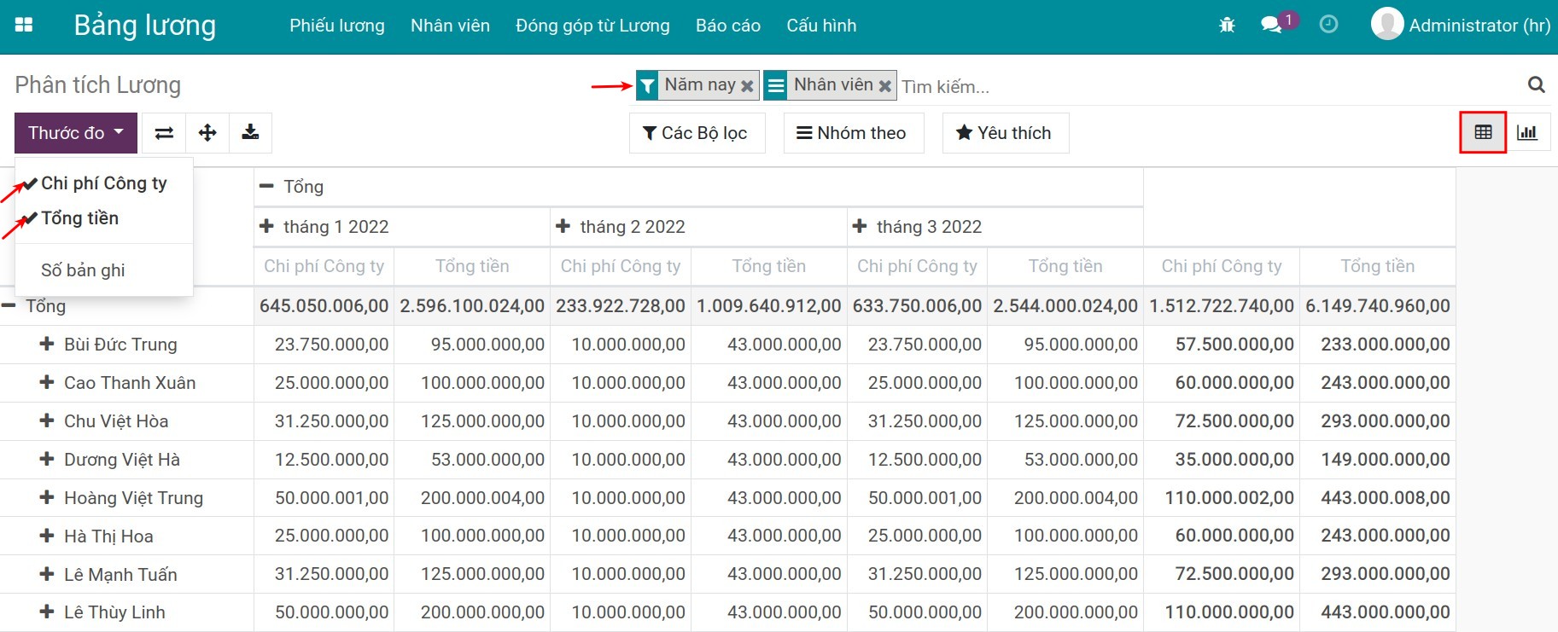Screen dimensions: 1558x632
Task: Open the apps grid menu icon
Action: (x=24, y=26)
